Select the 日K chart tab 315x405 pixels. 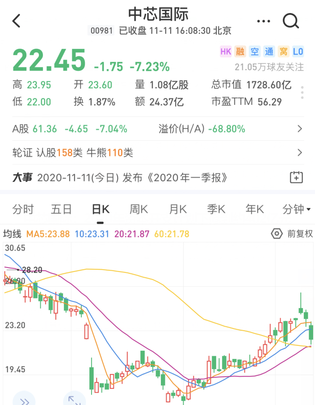[101, 209]
